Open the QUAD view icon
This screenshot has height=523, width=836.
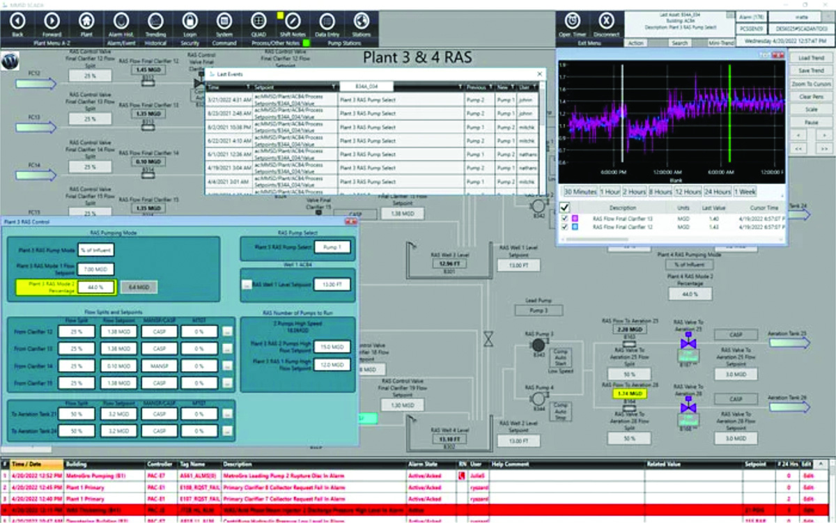(x=258, y=21)
